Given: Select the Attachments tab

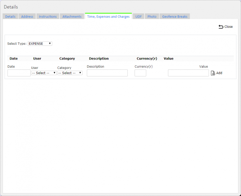Looking at the screenshot, I should (72, 16).
